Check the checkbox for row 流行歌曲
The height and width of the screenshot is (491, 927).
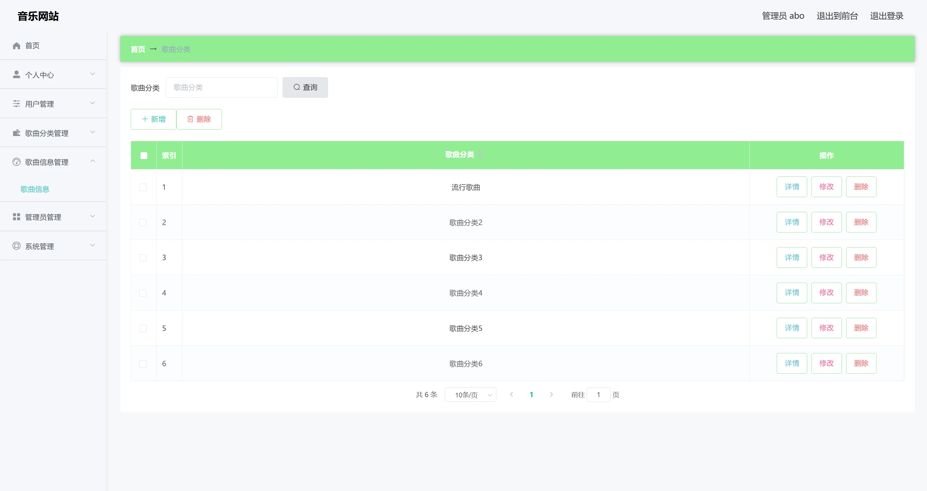click(143, 187)
